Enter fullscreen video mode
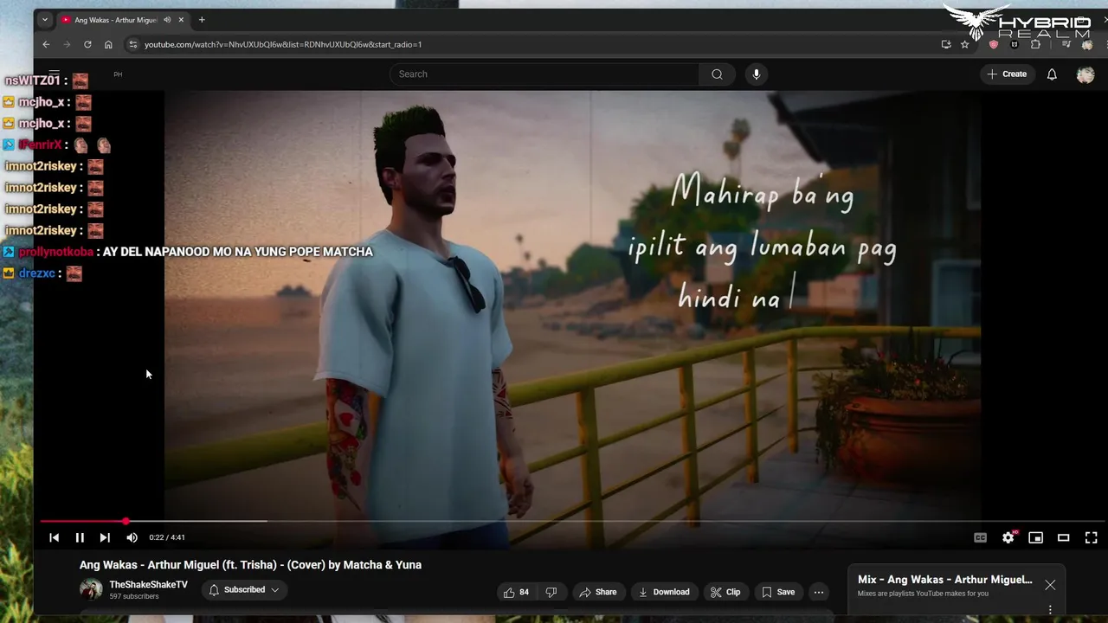 [x=1091, y=537]
